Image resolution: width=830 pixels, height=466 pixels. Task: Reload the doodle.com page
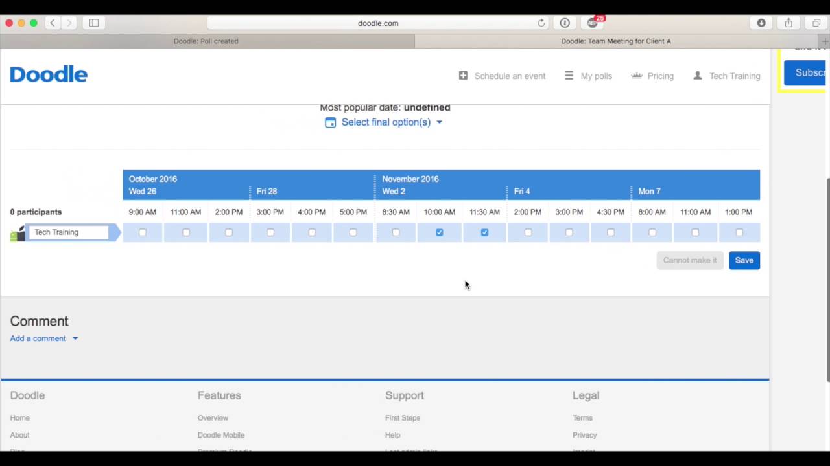(x=541, y=23)
